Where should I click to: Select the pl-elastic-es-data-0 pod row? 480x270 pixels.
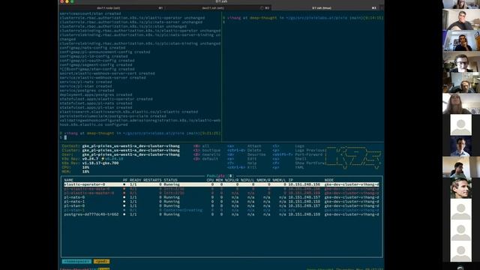[221, 189]
